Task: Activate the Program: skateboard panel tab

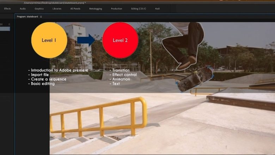Action: click(x=28, y=17)
